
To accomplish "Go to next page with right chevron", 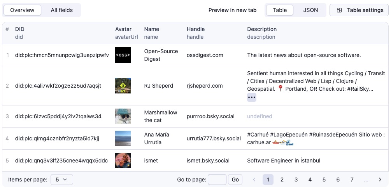I will (x=380, y=180).
